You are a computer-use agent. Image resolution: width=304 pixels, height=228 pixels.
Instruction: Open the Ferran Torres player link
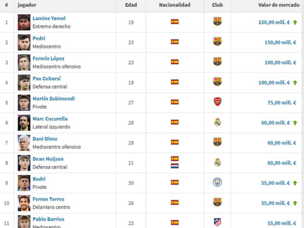[48, 199]
